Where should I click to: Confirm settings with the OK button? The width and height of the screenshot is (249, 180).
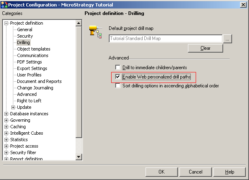162,172
